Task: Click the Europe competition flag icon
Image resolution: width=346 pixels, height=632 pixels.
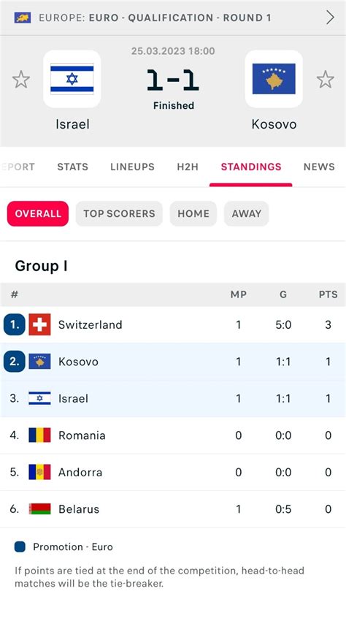Action: click(23, 18)
